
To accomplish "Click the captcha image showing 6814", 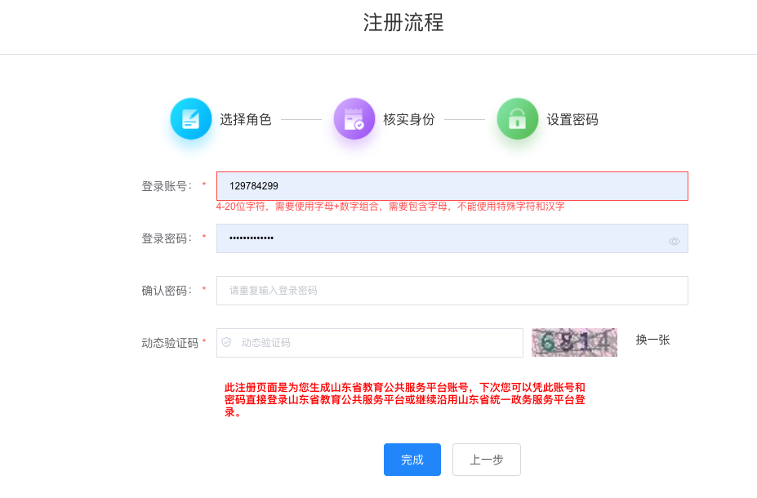I will pyautogui.click(x=574, y=343).
